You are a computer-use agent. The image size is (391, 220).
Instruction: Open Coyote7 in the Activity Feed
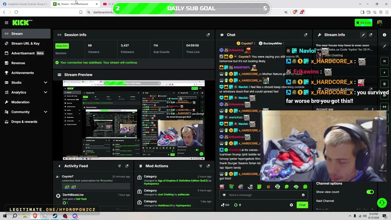[x=68, y=176]
